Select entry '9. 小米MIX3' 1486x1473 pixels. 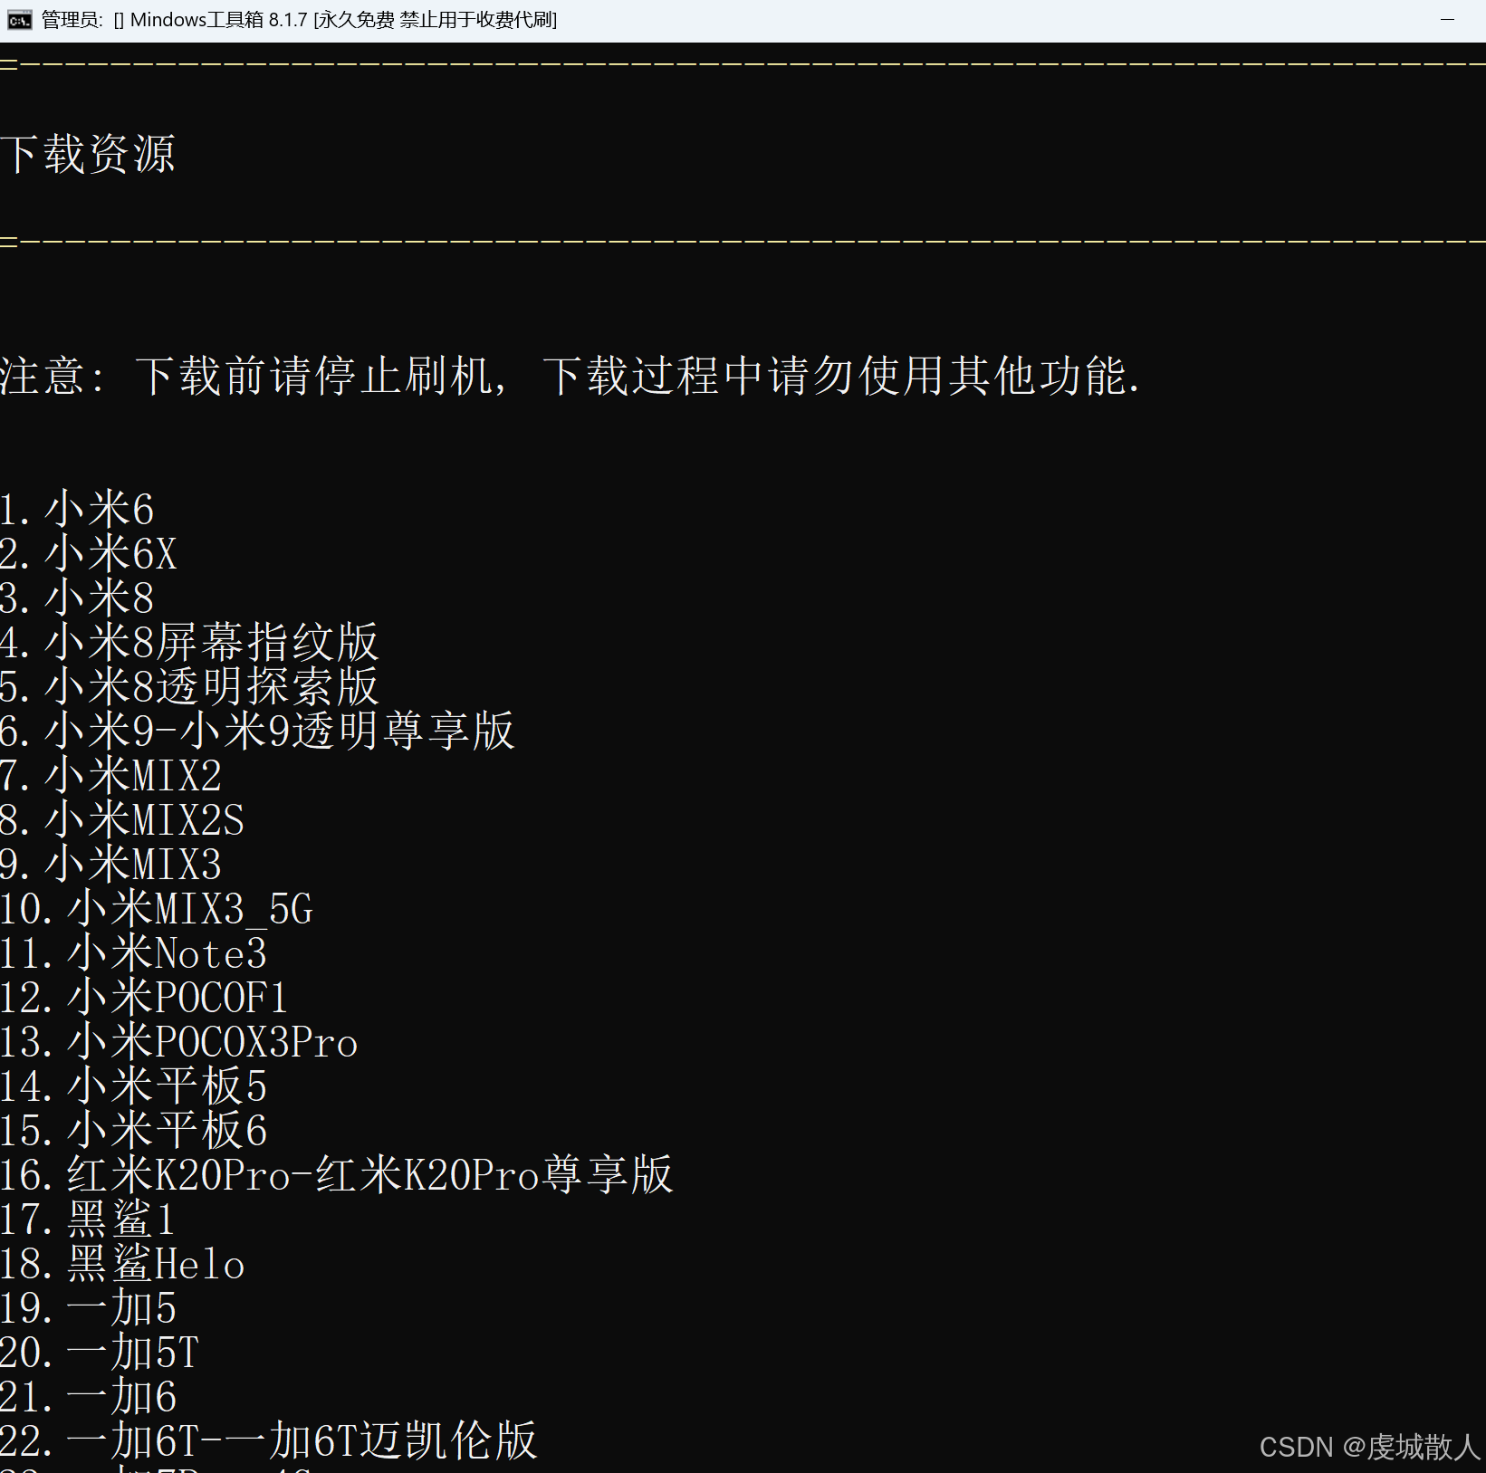coord(111,864)
